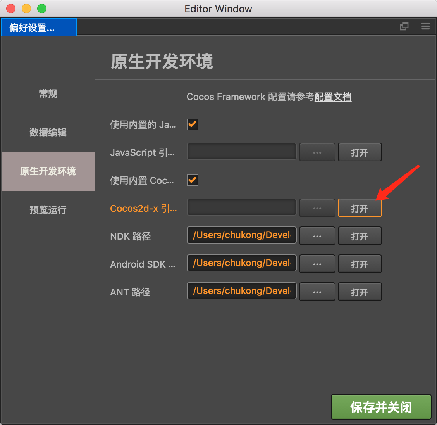
Task: Browse for JavaScript engine path with ... button
Action: coord(317,152)
